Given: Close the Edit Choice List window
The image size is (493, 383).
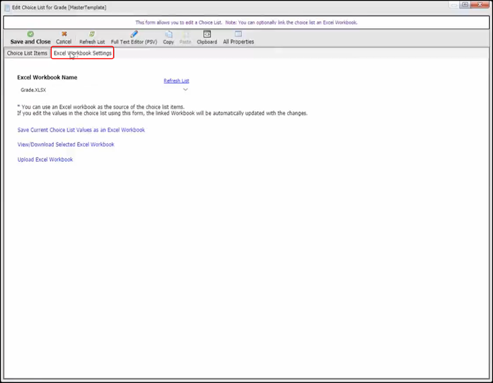Looking at the screenshot, I should pos(481,5).
